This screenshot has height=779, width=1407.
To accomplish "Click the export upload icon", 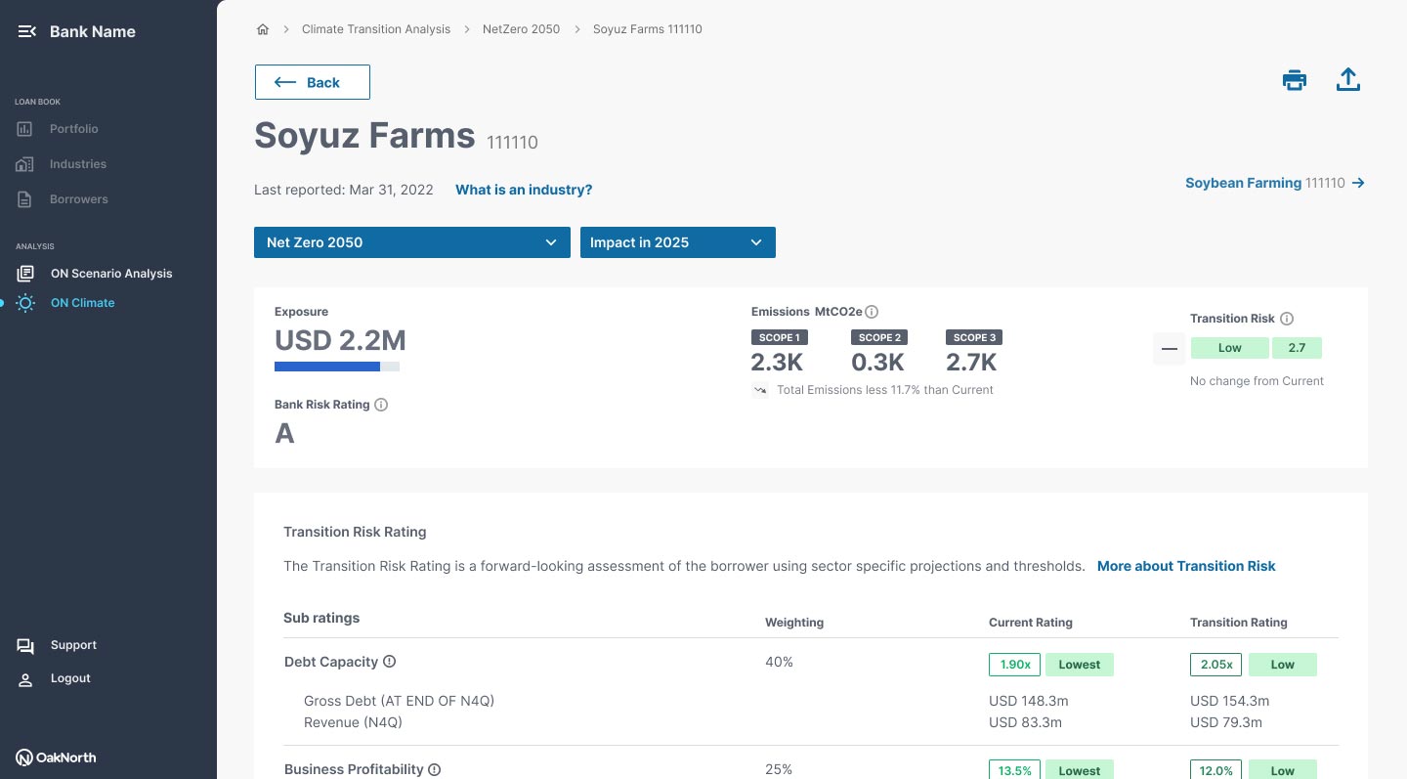I will tap(1348, 80).
